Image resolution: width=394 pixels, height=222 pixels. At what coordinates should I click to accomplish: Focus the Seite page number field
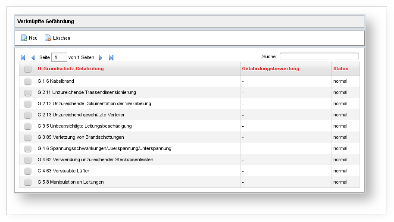coord(59,57)
